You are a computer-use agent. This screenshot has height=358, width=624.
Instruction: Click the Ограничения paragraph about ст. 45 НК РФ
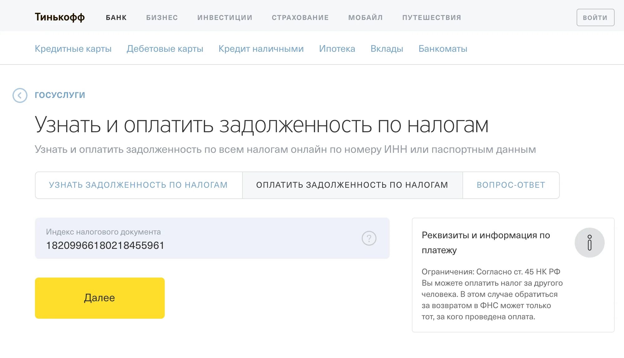click(492, 294)
